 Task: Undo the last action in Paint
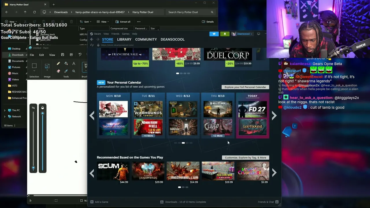(x=80, y=55)
